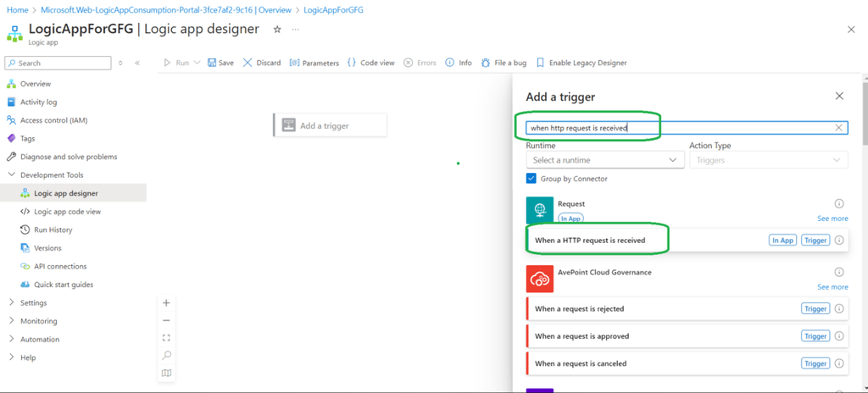This screenshot has width=868, height=393.
Task: Click See more for Request connector
Action: tap(832, 219)
